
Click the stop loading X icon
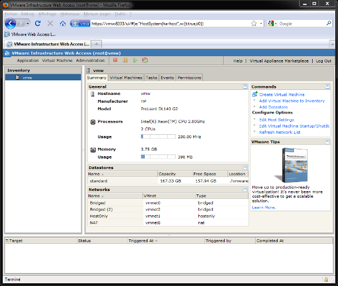50,23
